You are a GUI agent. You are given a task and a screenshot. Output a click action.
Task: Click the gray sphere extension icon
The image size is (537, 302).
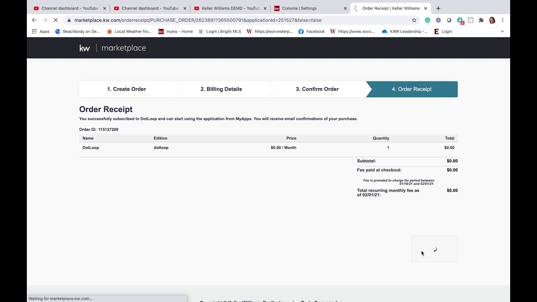pos(449,20)
